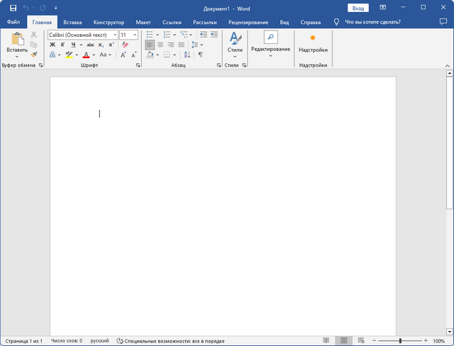Click the Вход sign-in button

point(358,8)
